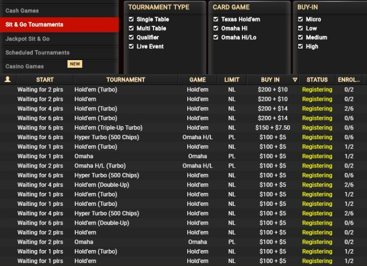Click the BUY-IN panel heading
This screenshot has width=367, height=266.
pos(307,7)
